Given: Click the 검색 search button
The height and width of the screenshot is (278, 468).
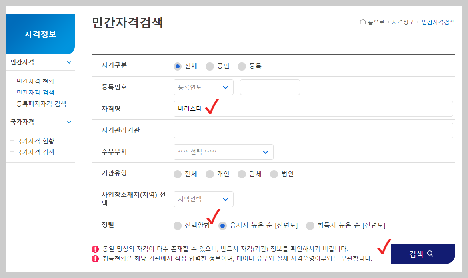Looking at the screenshot, I should [x=423, y=254].
